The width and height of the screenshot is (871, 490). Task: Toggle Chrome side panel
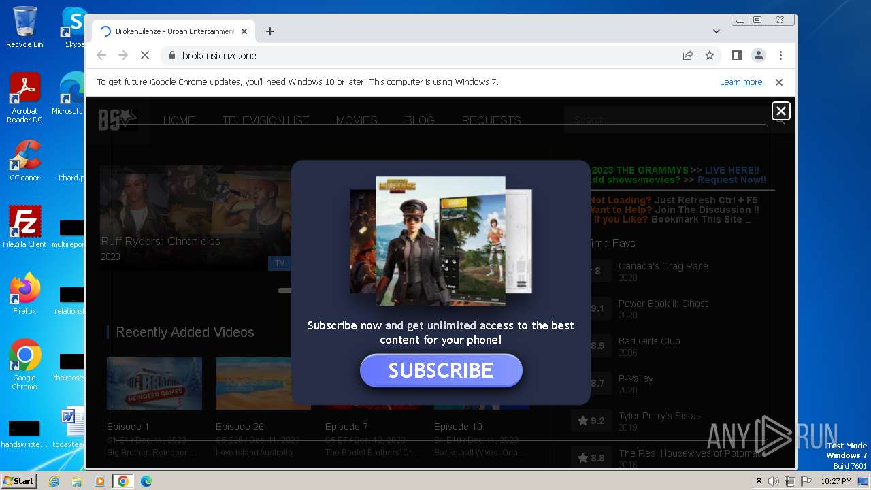(x=736, y=55)
